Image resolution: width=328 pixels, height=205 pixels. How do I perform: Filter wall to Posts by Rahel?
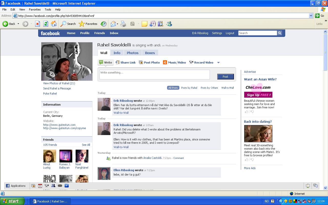[x=189, y=88]
